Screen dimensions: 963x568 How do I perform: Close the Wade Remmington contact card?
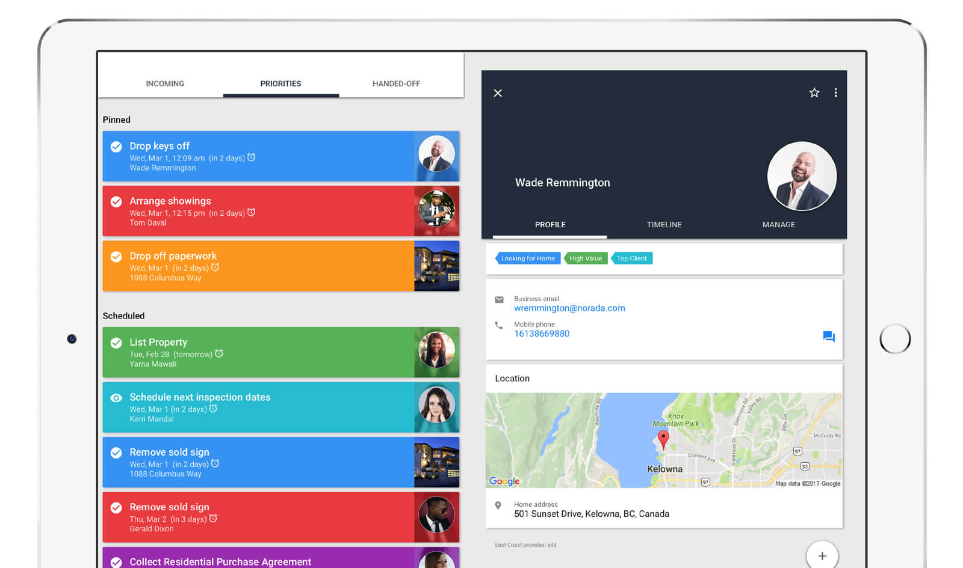click(498, 93)
